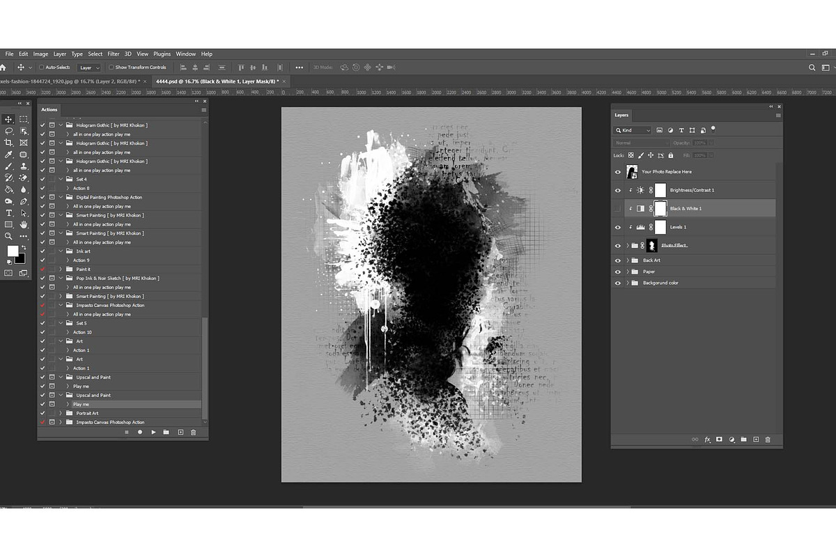Filter layers for type layers
Screen dimensions: 836x557
(681, 130)
